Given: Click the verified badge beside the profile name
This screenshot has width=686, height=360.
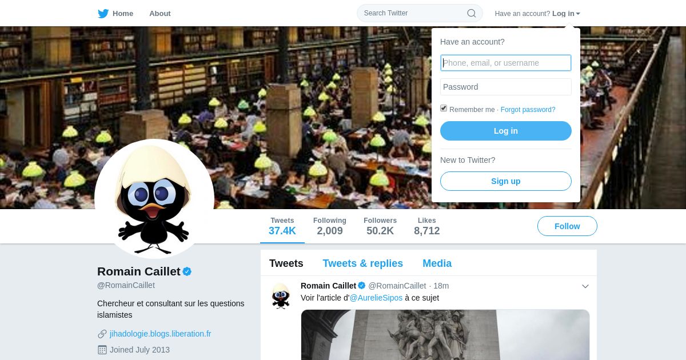Looking at the screenshot, I should pyautogui.click(x=187, y=271).
